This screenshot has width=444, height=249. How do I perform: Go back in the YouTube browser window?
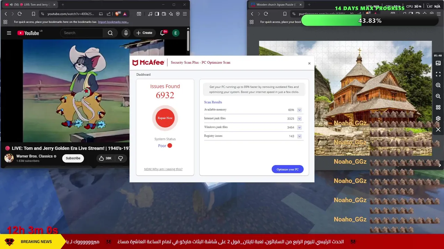click(6, 14)
